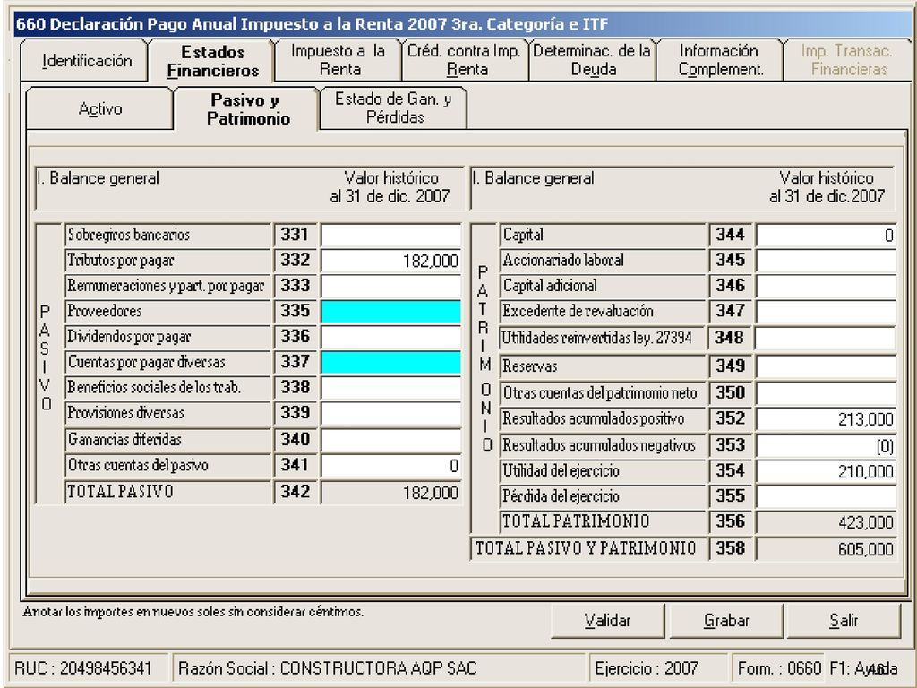Click TOTAL PATRIMONIO value 423,000
This screenshot has height=688, width=917.
[826, 522]
